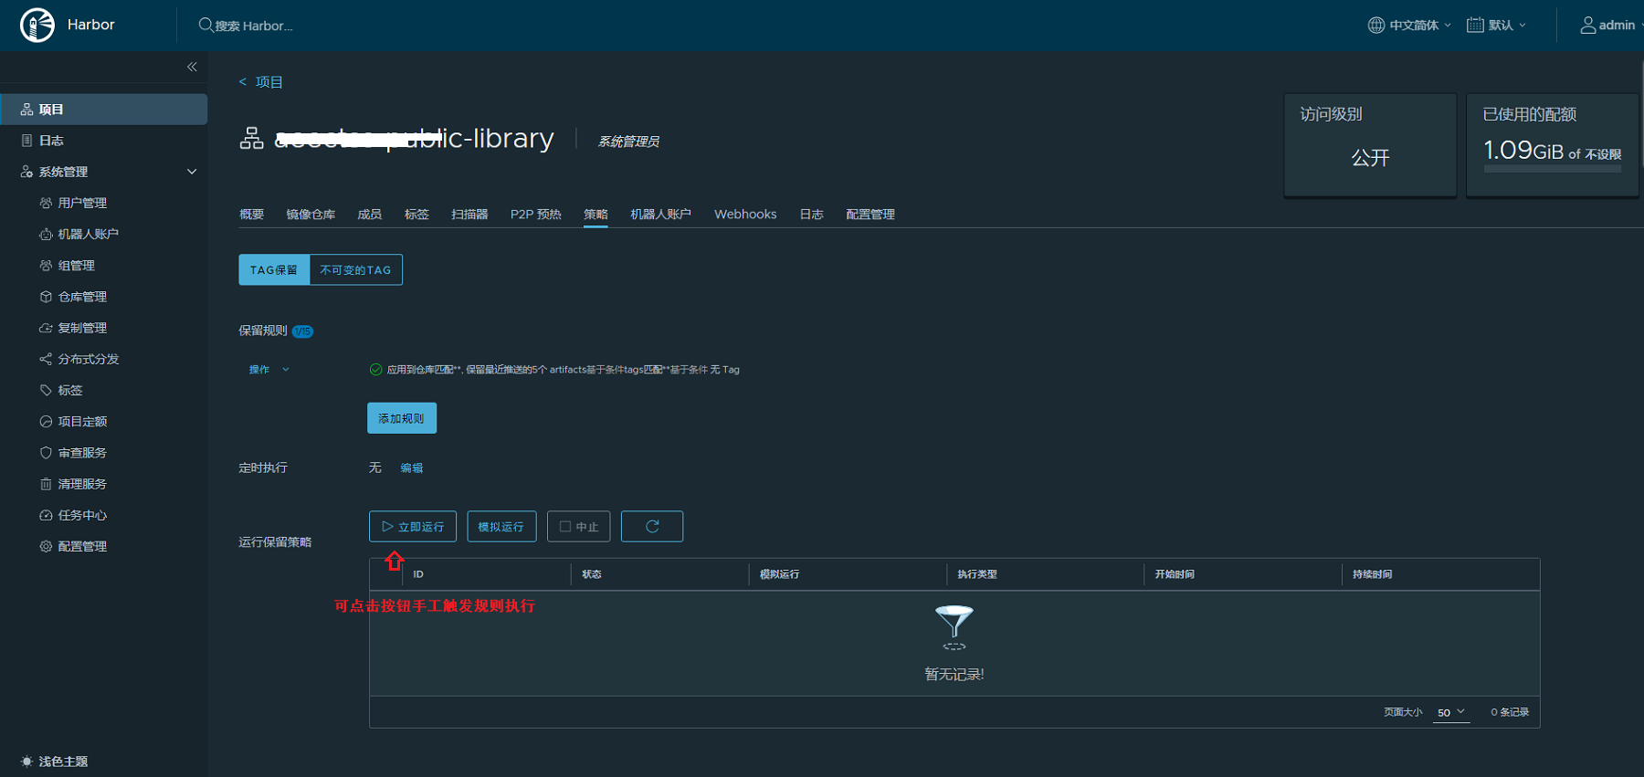Viewport: 1644px width, 777px height.
Task: Click the 持续时间 column header
Action: 1373,574
